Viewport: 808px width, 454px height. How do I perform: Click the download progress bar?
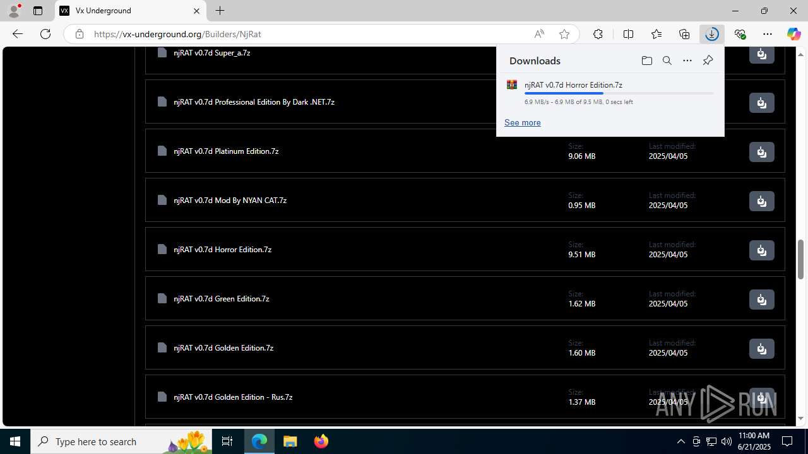(x=619, y=93)
